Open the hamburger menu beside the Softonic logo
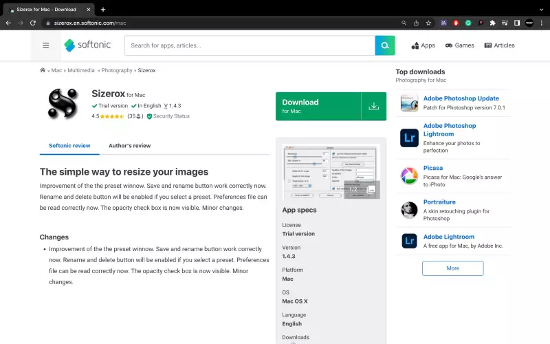 tap(45, 45)
